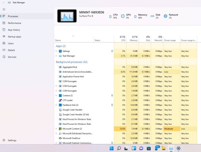This screenshot has height=152, width=201.
Task: Expand the Task Manager process row
Action: (56, 56)
